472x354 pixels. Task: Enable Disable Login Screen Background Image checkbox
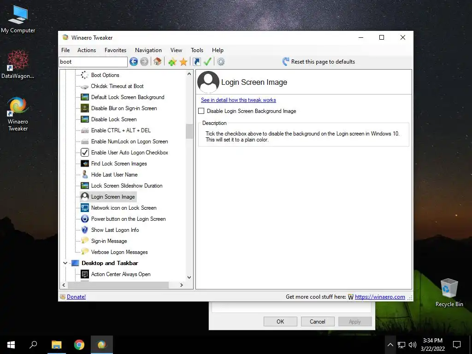[x=201, y=111]
